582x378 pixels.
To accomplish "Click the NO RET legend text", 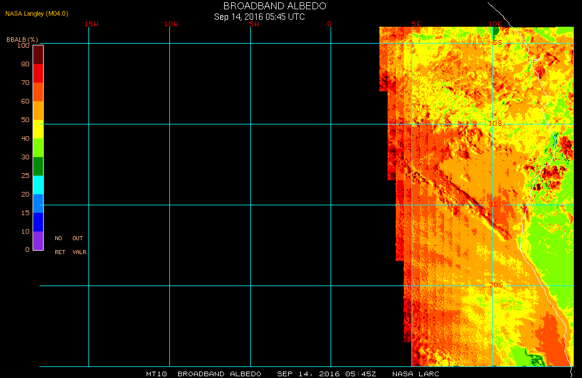I will (59, 245).
